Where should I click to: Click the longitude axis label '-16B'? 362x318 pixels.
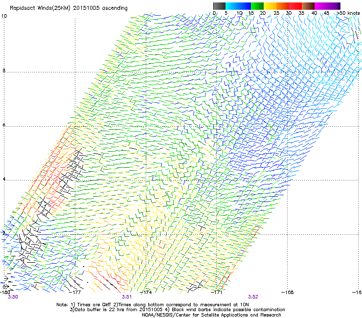coord(288,293)
